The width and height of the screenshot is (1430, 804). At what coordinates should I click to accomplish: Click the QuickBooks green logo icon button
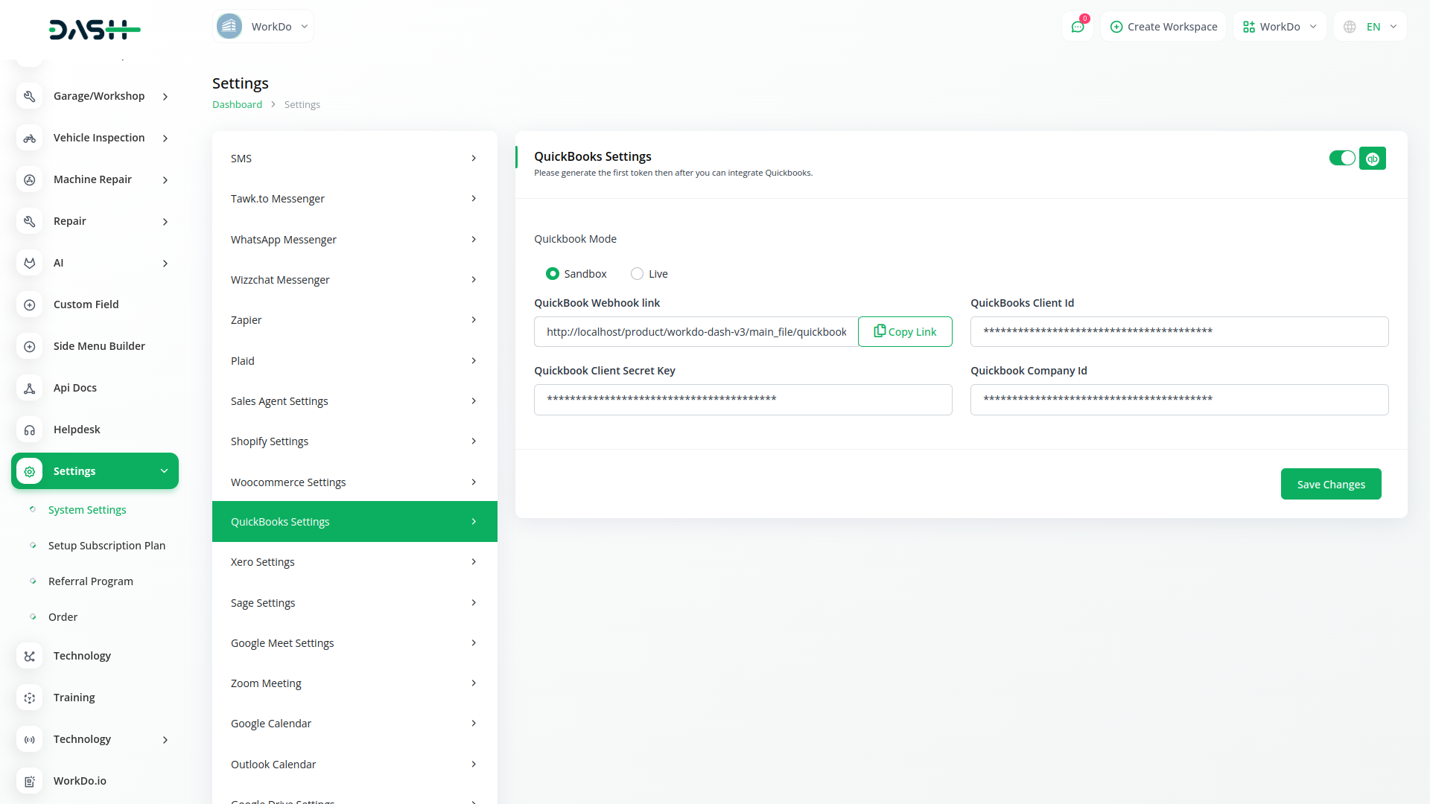[x=1372, y=159]
